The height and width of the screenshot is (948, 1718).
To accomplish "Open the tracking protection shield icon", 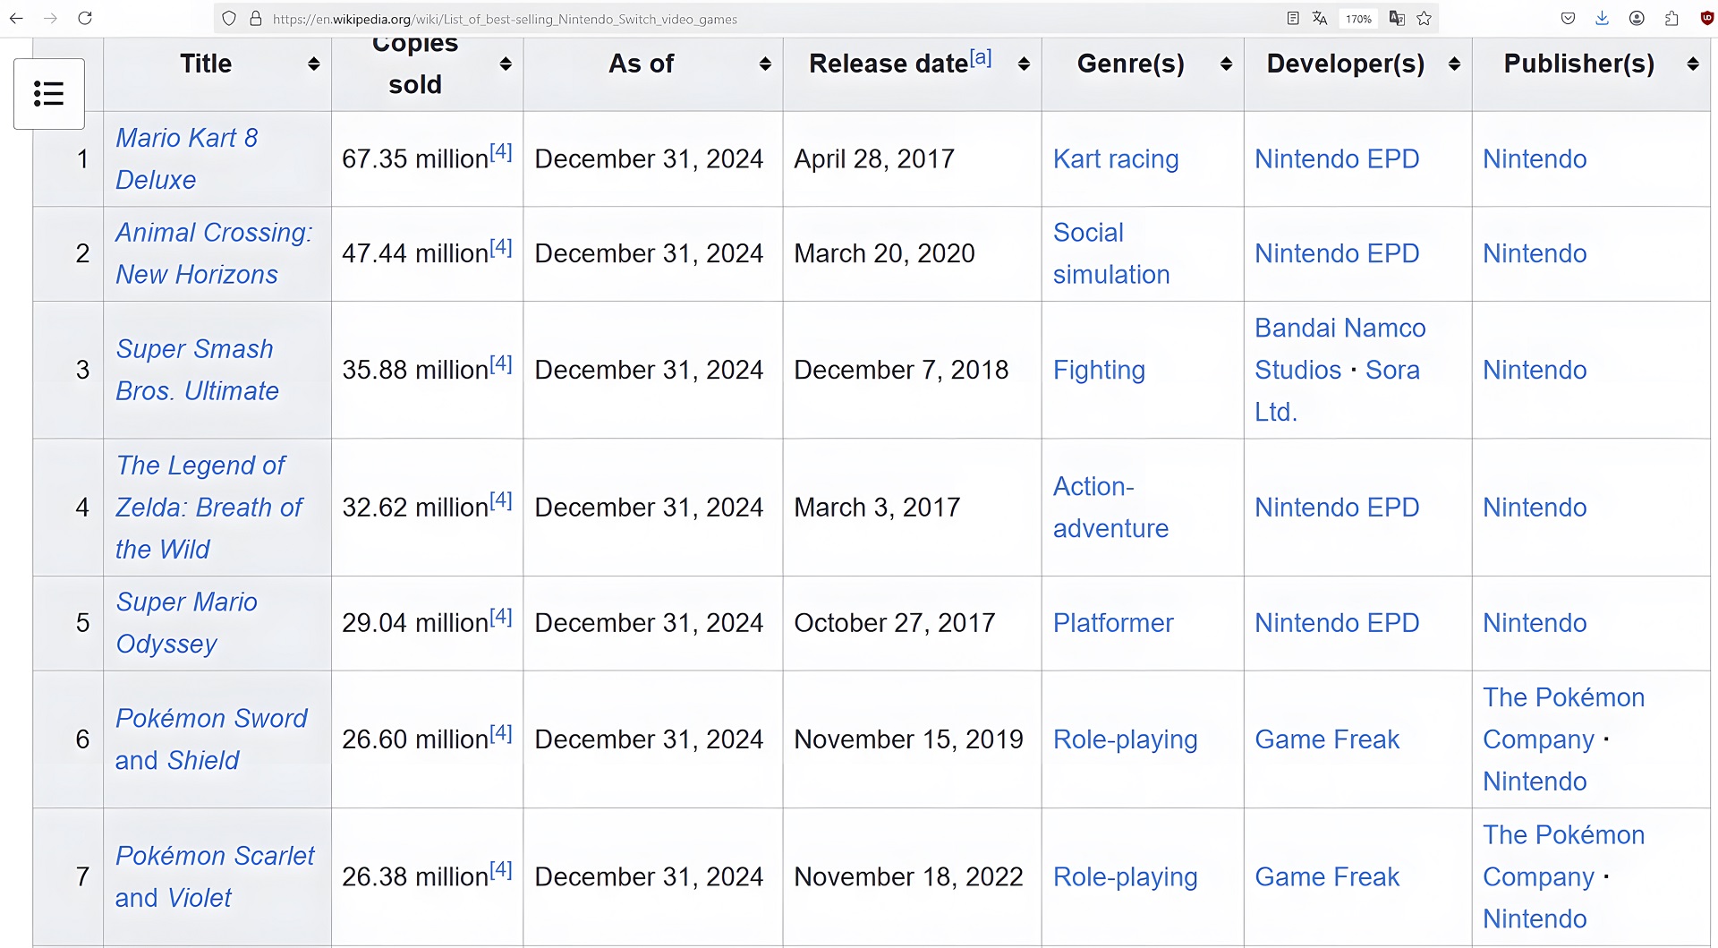I will tap(229, 19).
